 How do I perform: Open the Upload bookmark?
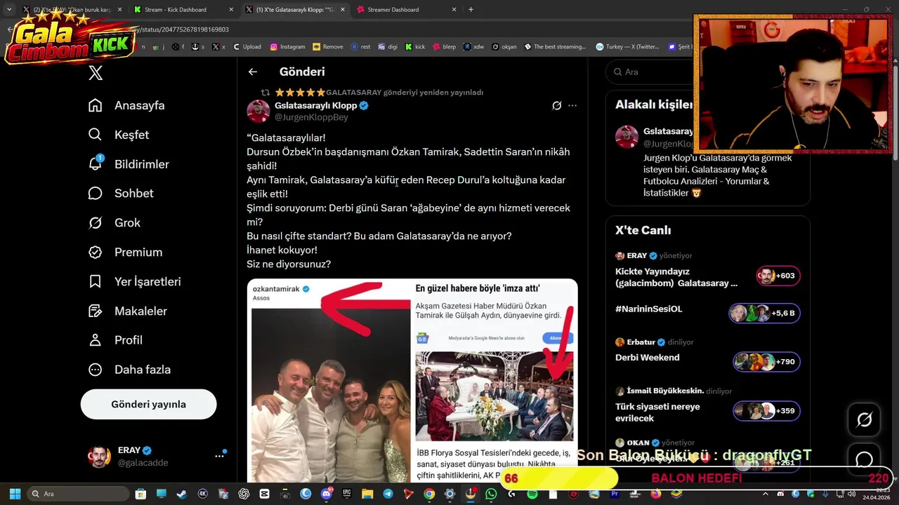click(247, 47)
